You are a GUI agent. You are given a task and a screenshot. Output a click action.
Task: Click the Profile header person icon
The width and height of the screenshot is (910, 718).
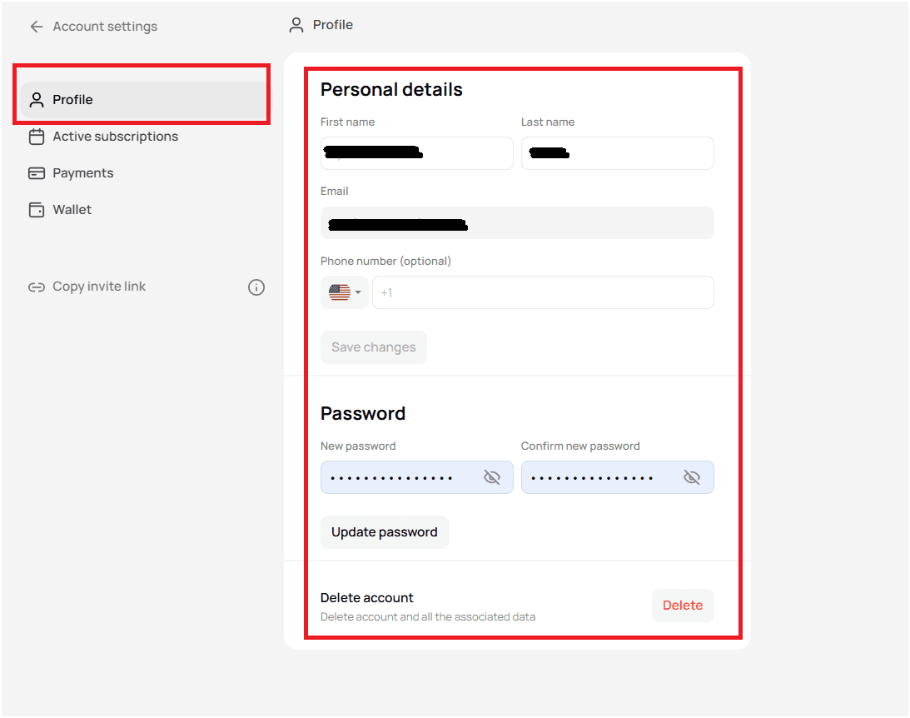coord(296,25)
